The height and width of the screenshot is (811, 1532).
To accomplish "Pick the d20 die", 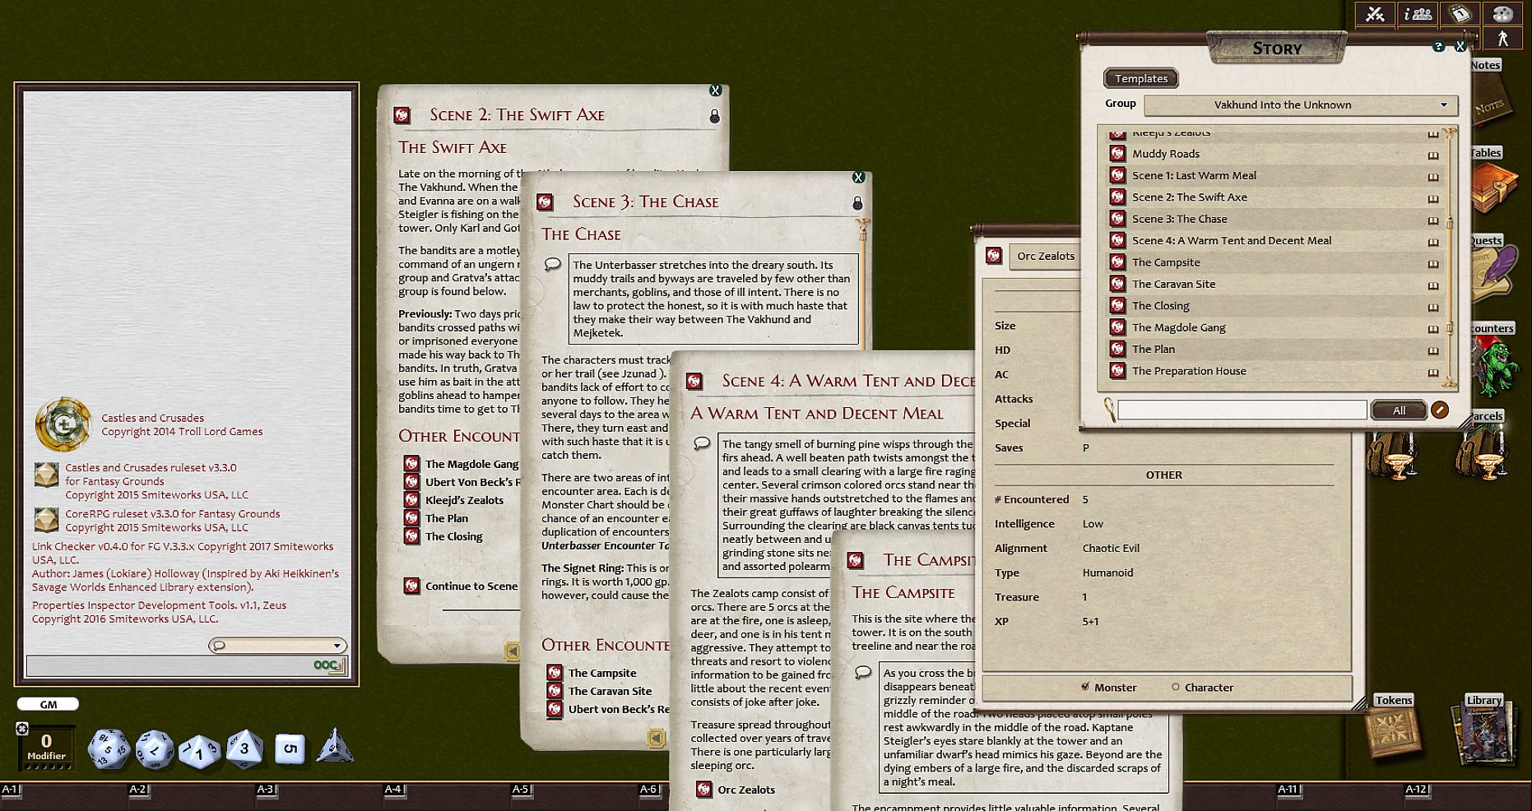I will pos(109,748).
